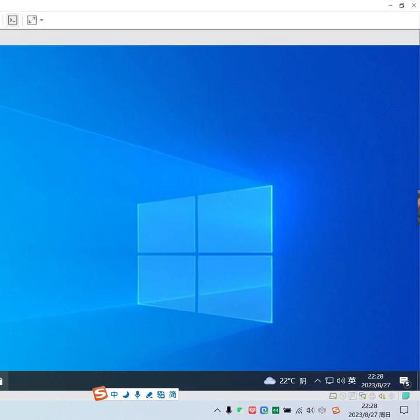The height and width of the screenshot is (420, 420).
Task: Click VMware printer device status icon
Action: (x=372, y=396)
